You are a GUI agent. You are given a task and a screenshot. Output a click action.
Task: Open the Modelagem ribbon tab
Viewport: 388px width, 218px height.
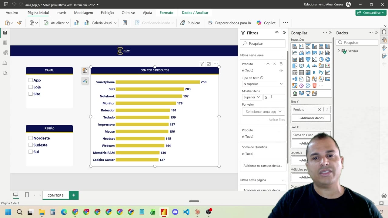[83, 13]
